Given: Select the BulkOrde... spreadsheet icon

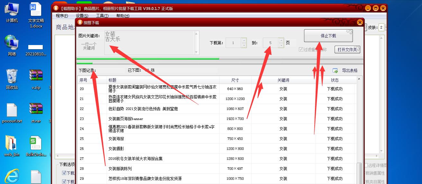Looking at the screenshot, I should coord(36,146).
